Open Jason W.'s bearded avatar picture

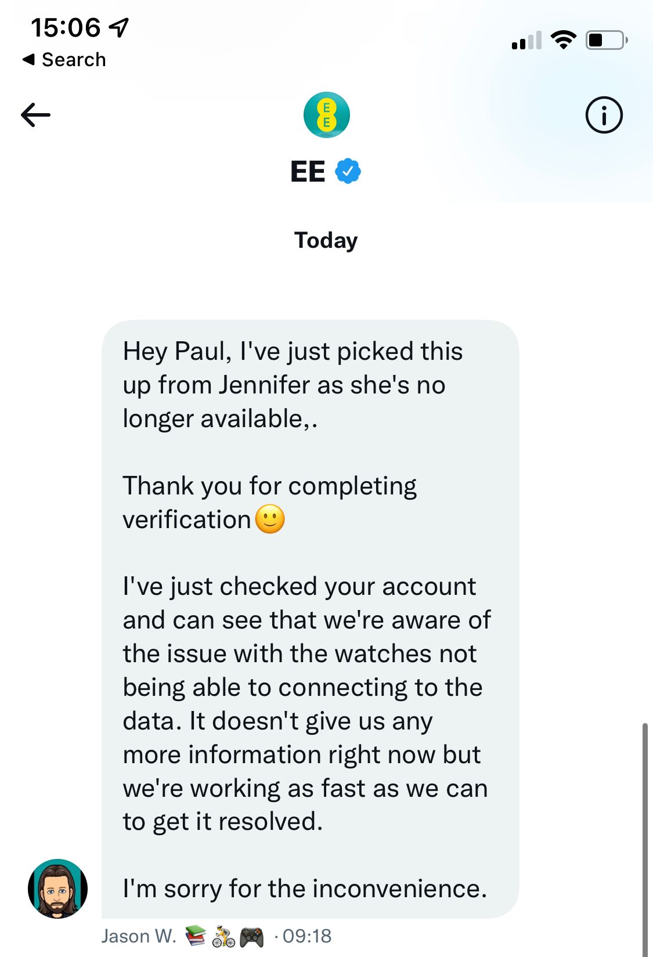click(x=57, y=889)
